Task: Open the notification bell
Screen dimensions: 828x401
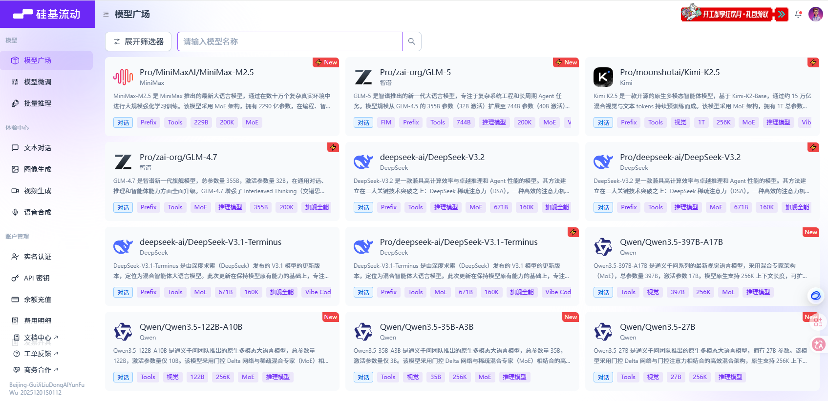Action: click(x=798, y=14)
